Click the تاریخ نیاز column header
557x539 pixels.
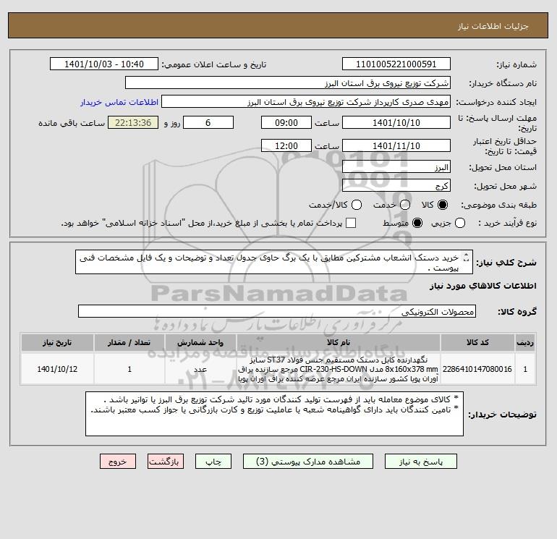(x=57, y=342)
